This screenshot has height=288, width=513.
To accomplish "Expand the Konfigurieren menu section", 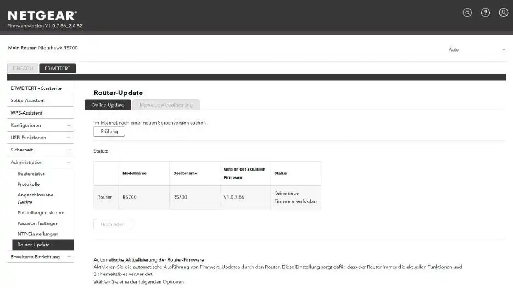I will pyautogui.click(x=69, y=125).
